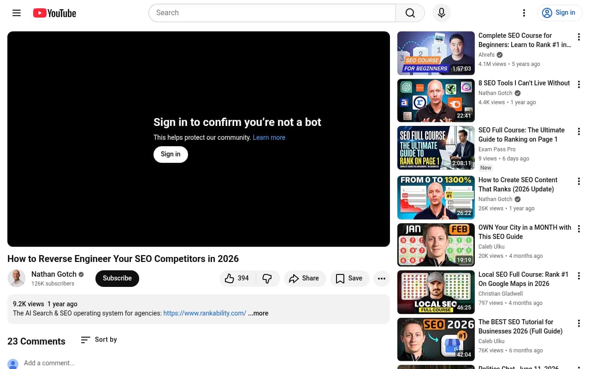Open menu for The BEST SEO Tutorial video
Screen dimensions: 590x369
pyautogui.click(x=579, y=323)
